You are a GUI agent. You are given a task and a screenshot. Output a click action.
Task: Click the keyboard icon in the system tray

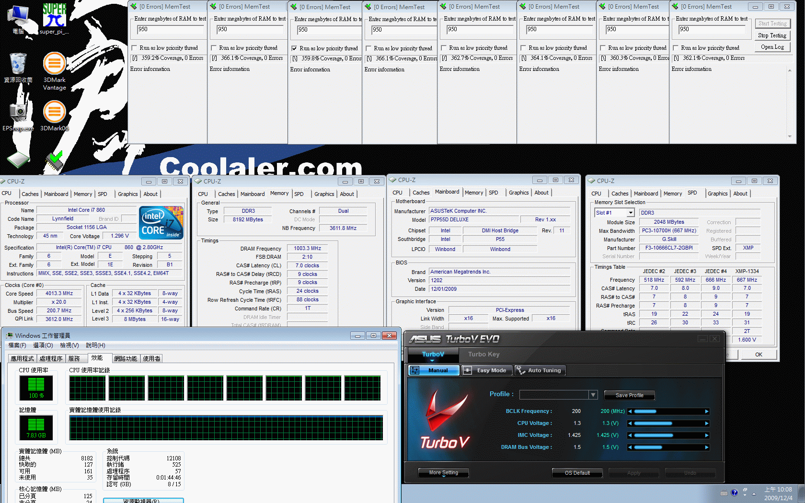coord(724,493)
